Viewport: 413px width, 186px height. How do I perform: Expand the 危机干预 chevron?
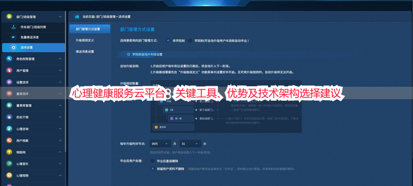click(x=60, y=117)
